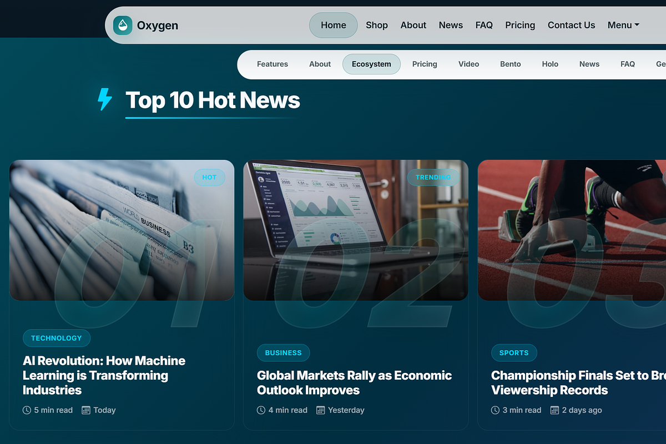Click the TECHNOLOGY category tag
The width and height of the screenshot is (666, 444).
[x=56, y=338]
